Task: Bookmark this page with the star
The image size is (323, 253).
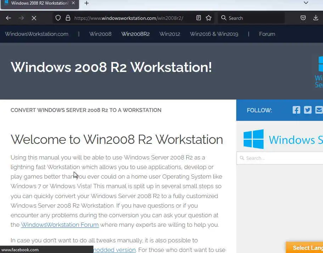Action: tap(209, 18)
